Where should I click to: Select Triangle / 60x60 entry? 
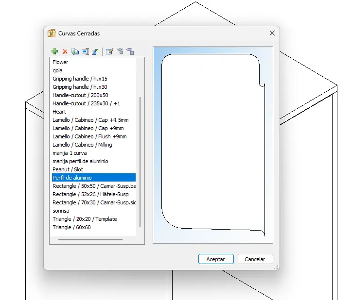[x=71, y=227]
